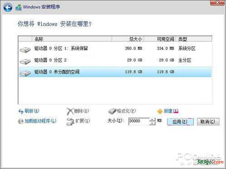Click the size input field showing 30000
226x169 pixels.
(139, 121)
